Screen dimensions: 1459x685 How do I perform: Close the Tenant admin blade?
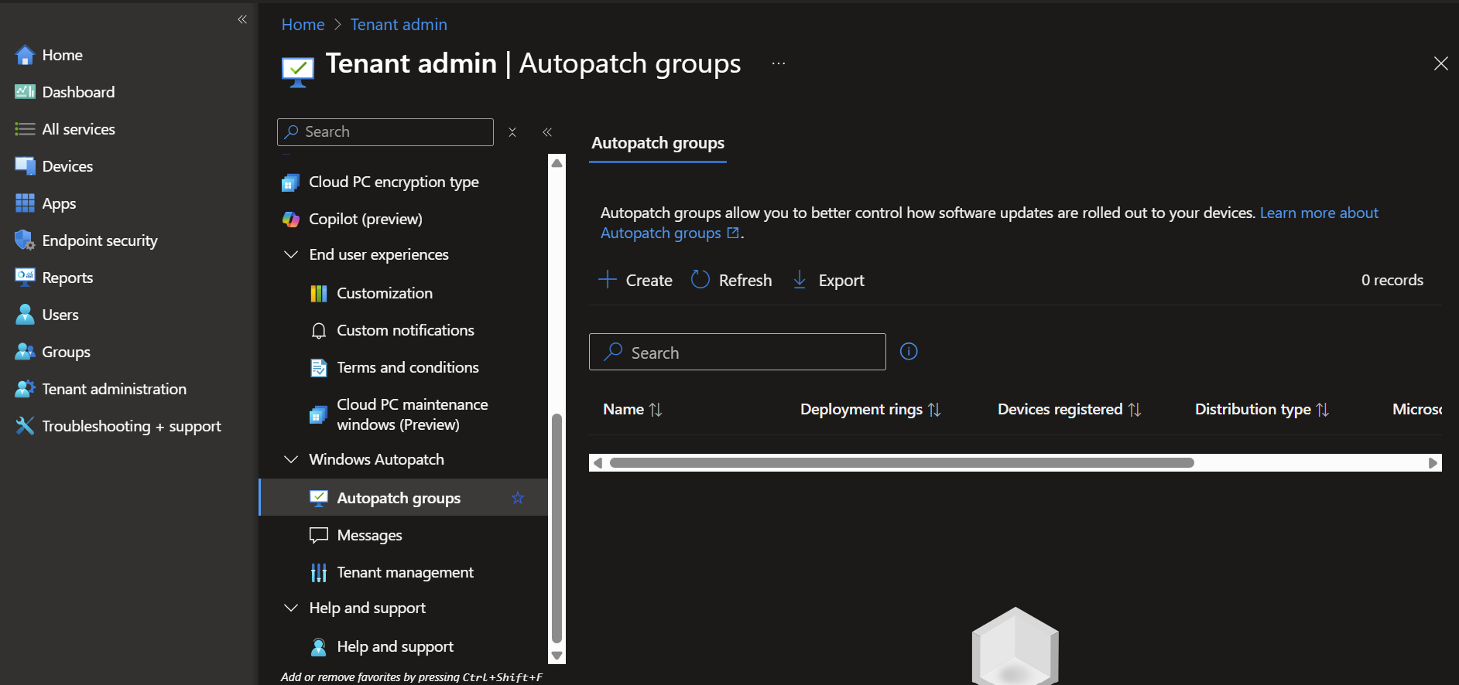pos(1440,63)
